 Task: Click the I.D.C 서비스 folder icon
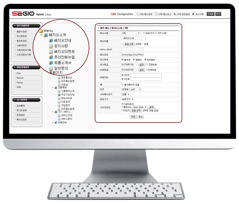[56, 112]
